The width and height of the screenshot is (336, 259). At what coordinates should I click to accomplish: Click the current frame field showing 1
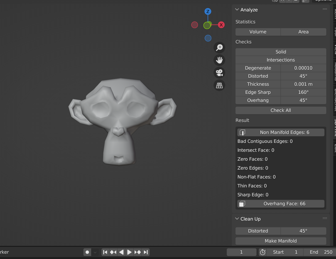[x=241, y=252]
